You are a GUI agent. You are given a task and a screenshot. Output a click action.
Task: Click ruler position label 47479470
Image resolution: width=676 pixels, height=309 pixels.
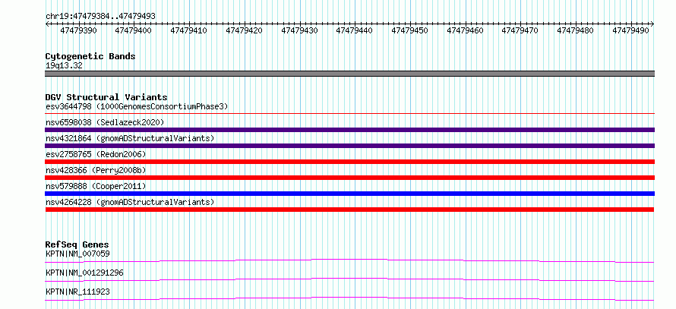pos(520,30)
